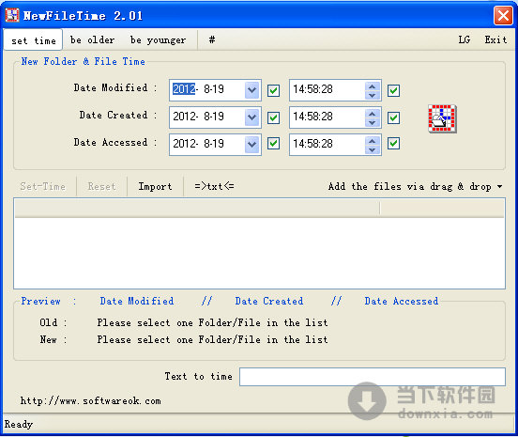Expand the Date Accessed calendar dropdown

[252, 144]
